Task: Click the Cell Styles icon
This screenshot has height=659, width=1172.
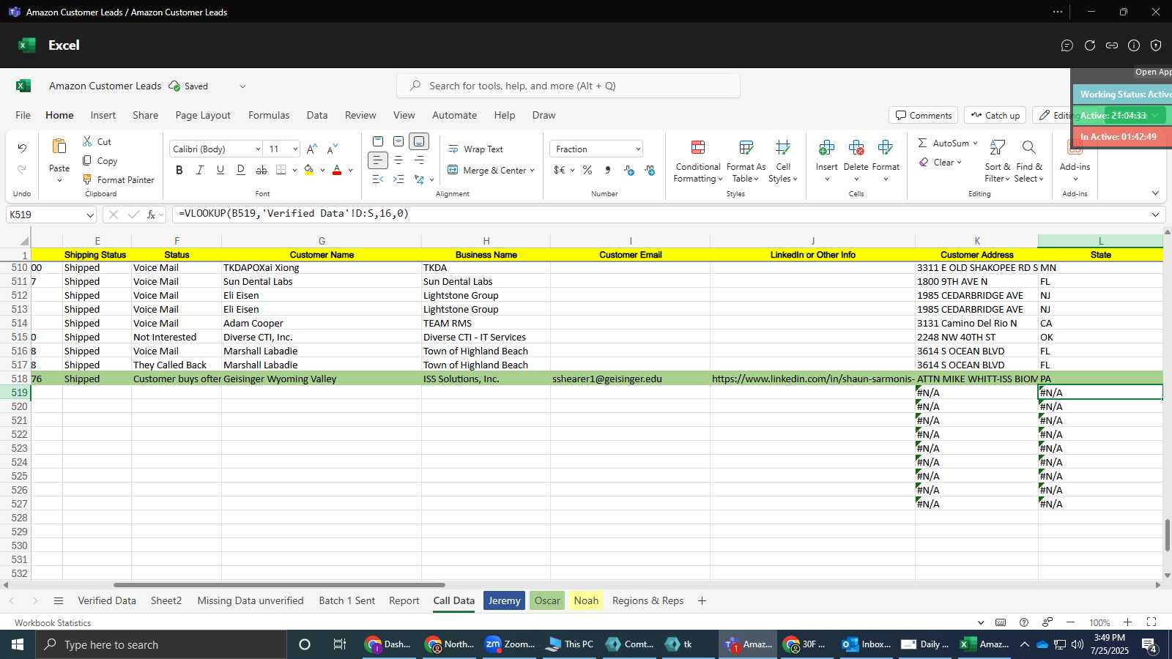Action: click(783, 148)
